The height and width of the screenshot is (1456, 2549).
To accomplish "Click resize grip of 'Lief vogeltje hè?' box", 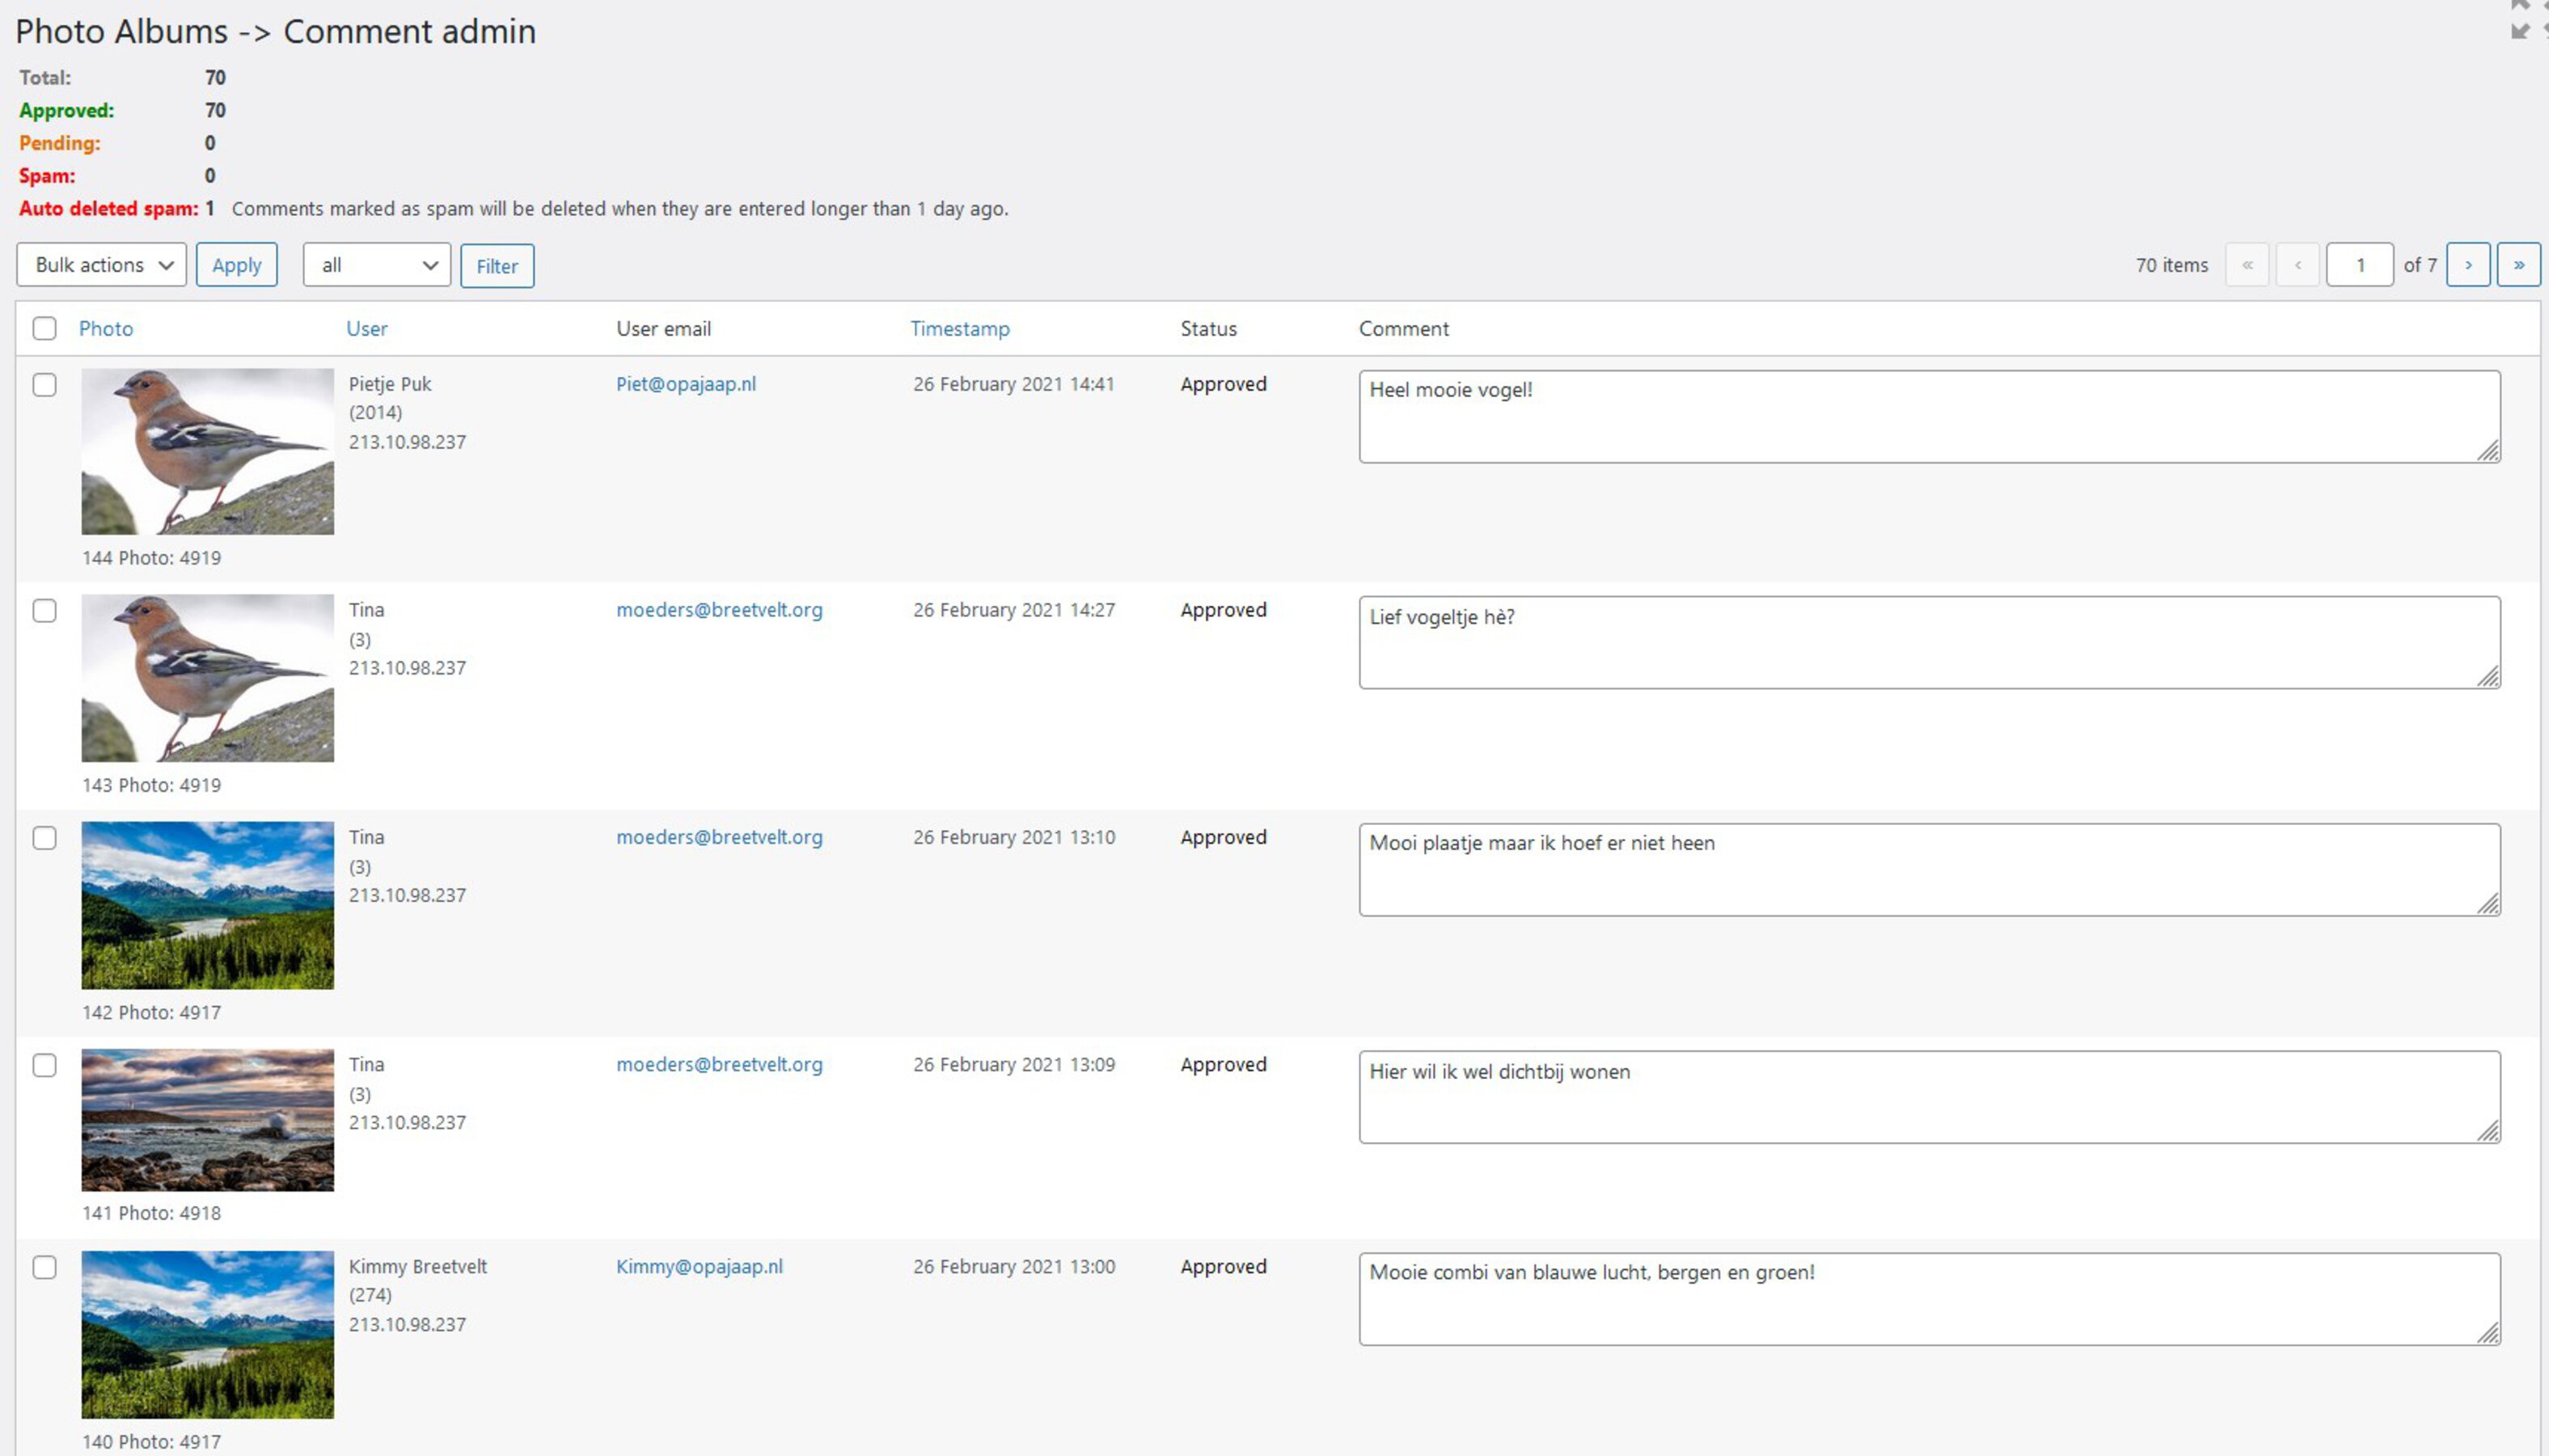I will tap(2488, 677).
